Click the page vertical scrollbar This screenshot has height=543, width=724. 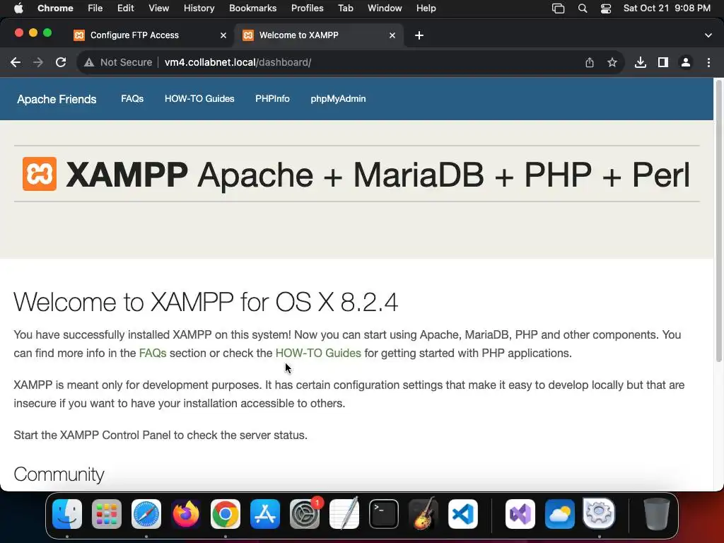click(718, 221)
